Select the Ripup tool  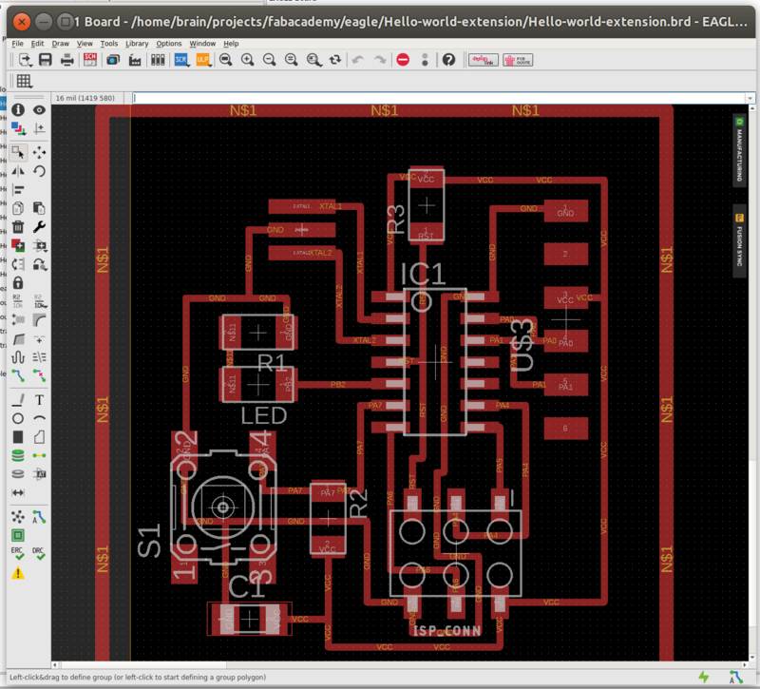[40, 376]
